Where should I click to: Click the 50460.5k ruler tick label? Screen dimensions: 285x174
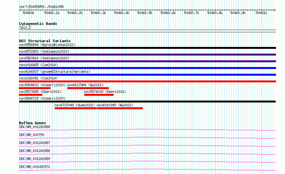(145, 13)
